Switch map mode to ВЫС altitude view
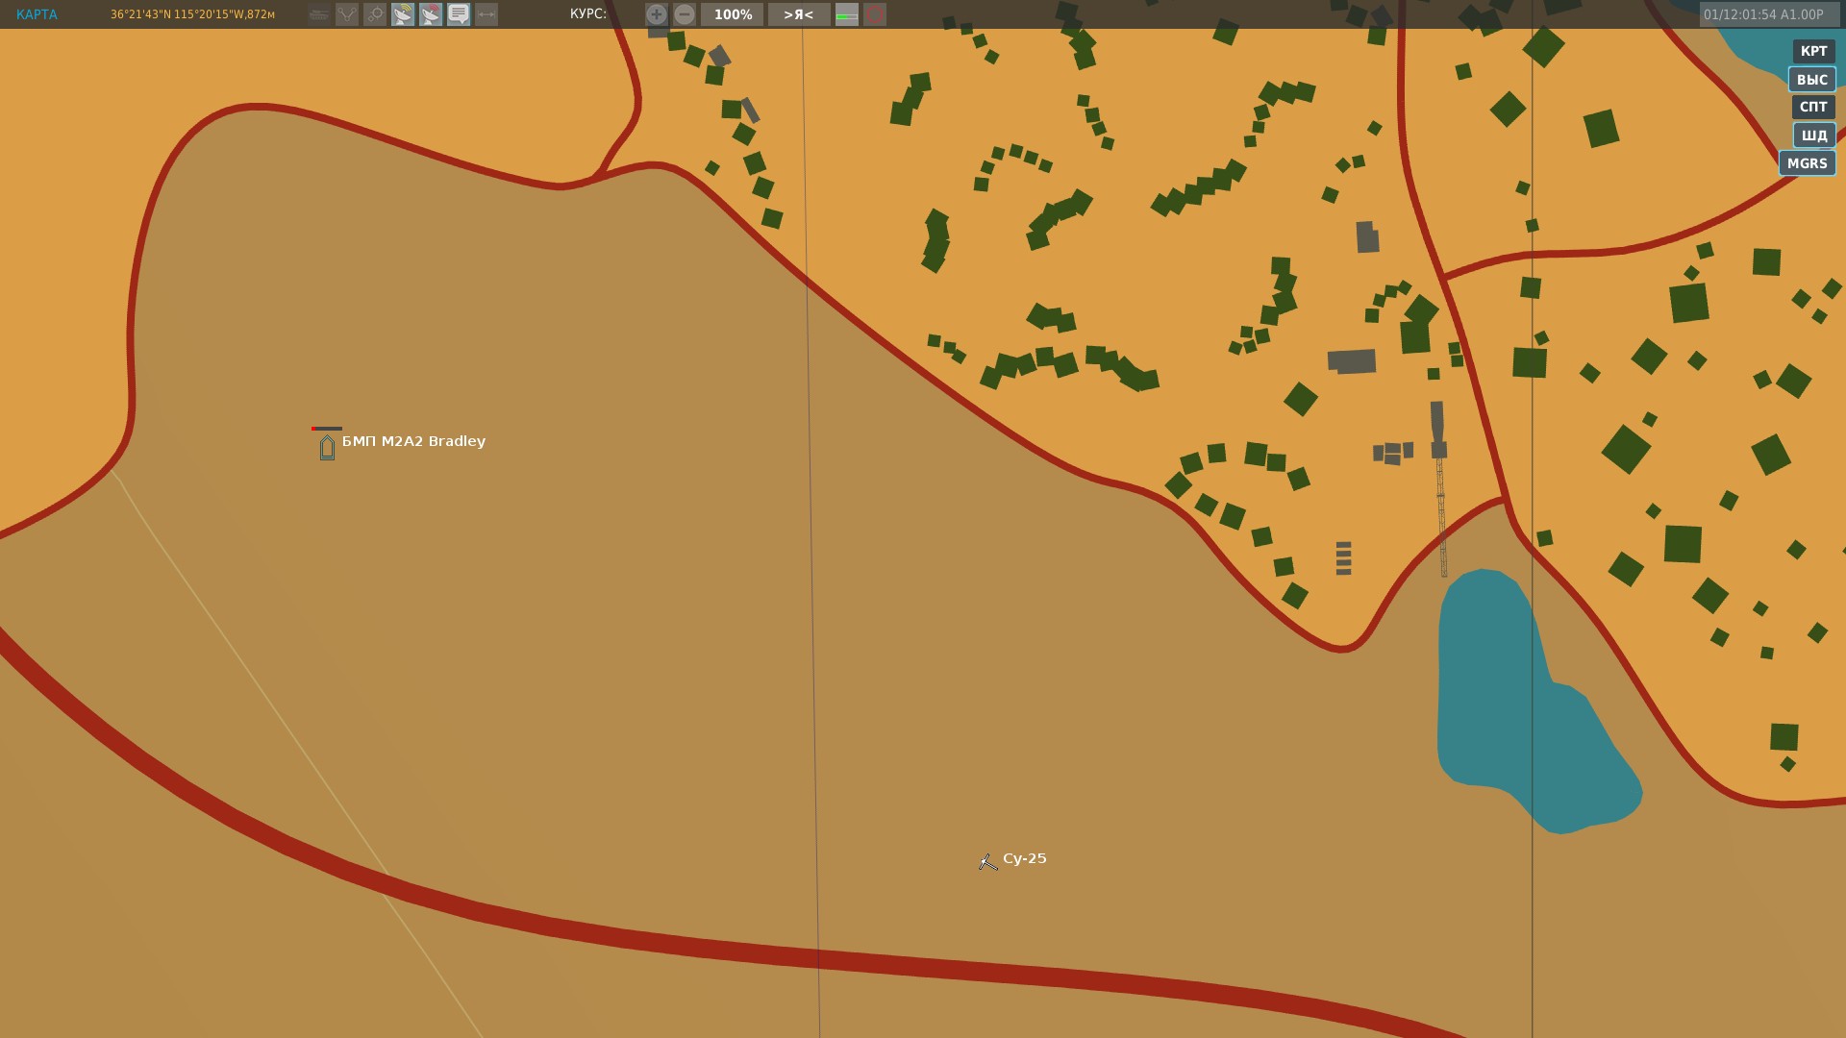The height and width of the screenshot is (1038, 1846). 1812,79
